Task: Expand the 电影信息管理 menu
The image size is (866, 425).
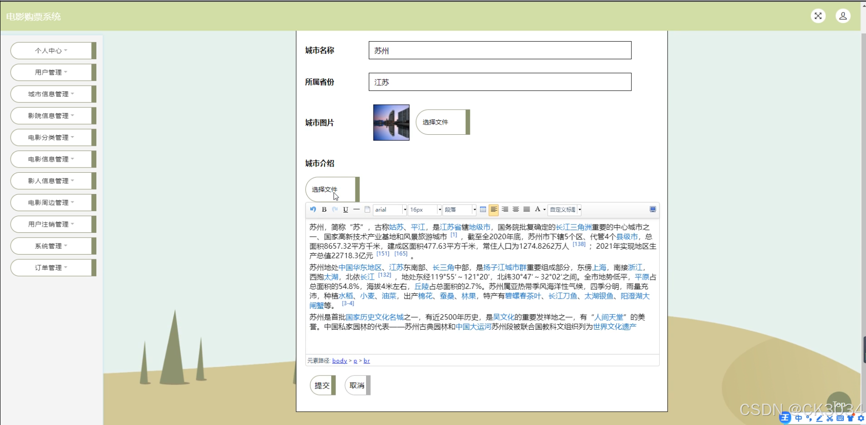Action: [x=53, y=159]
